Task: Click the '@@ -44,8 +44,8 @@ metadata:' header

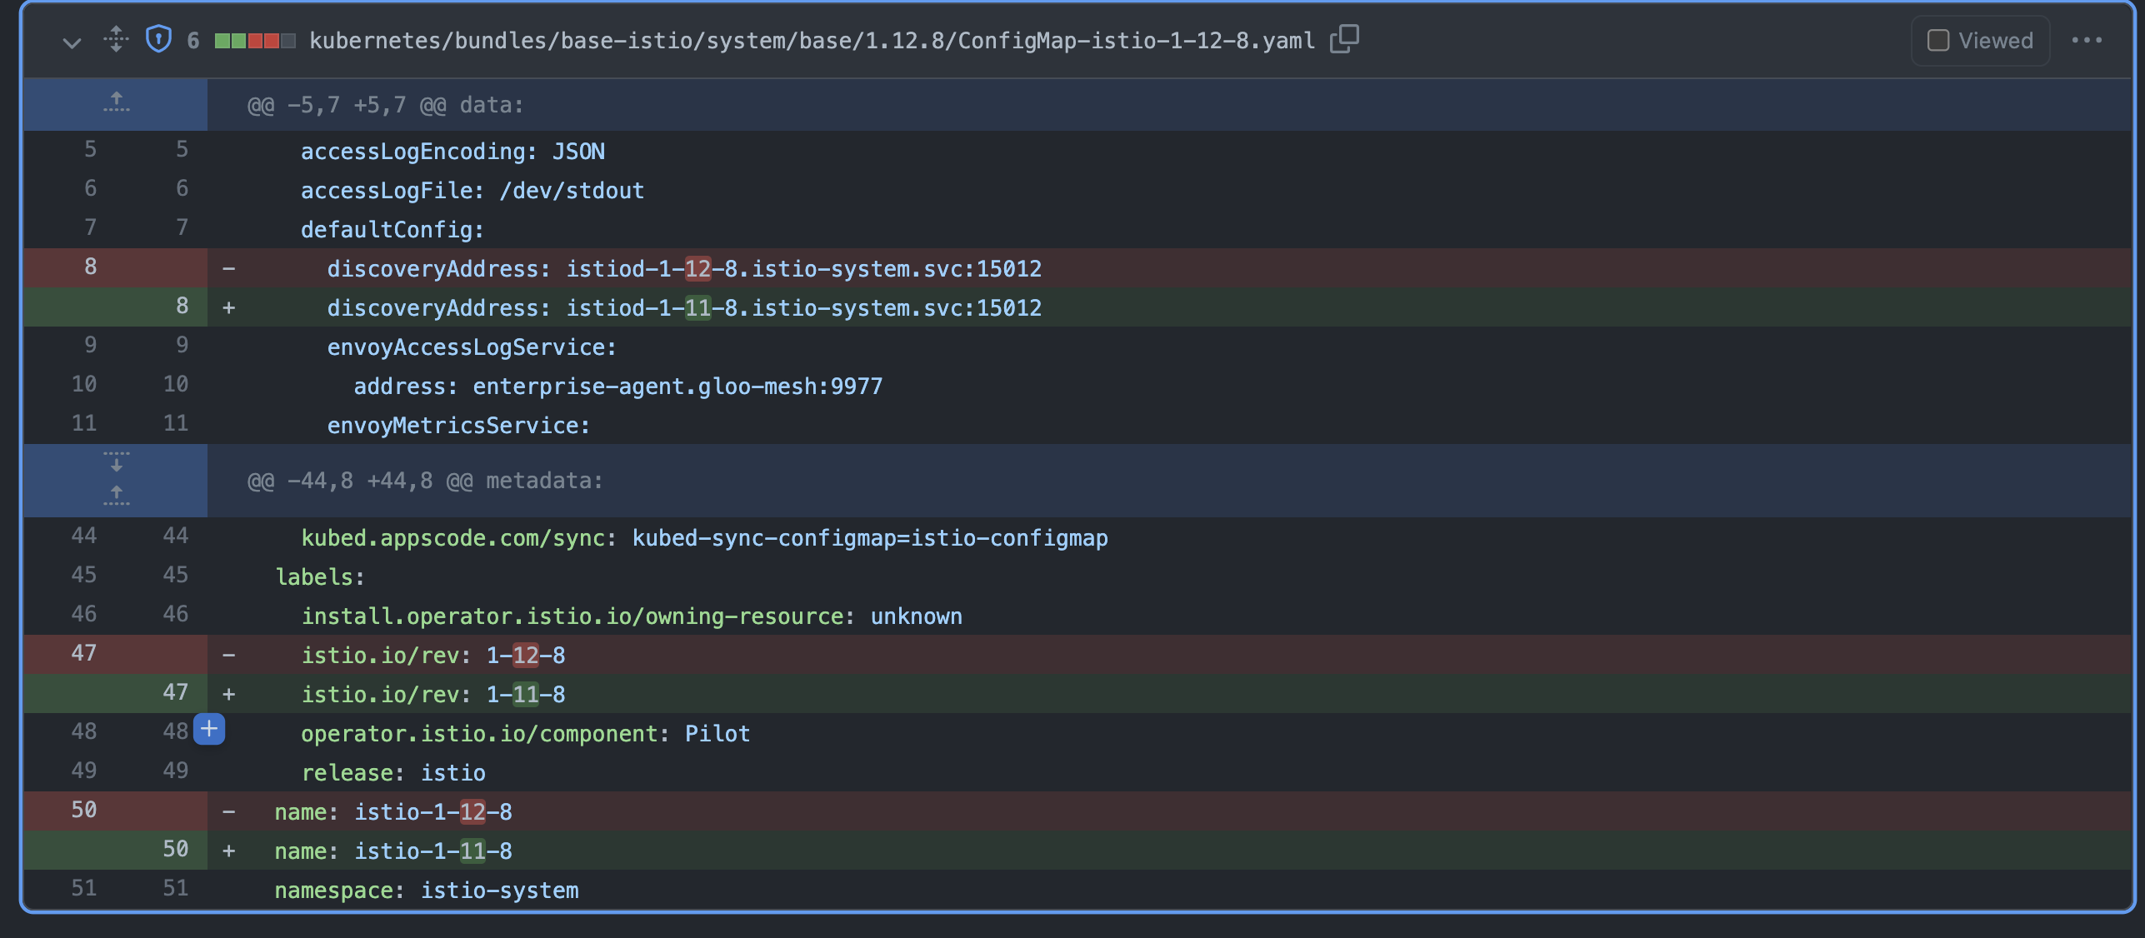Action: [425, 481]
